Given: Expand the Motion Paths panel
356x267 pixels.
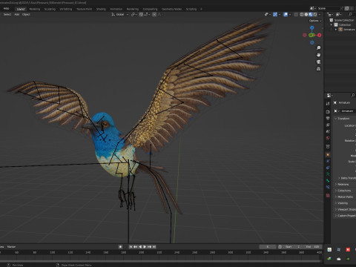Looking at the screenshot, I should tap(345, 197).
